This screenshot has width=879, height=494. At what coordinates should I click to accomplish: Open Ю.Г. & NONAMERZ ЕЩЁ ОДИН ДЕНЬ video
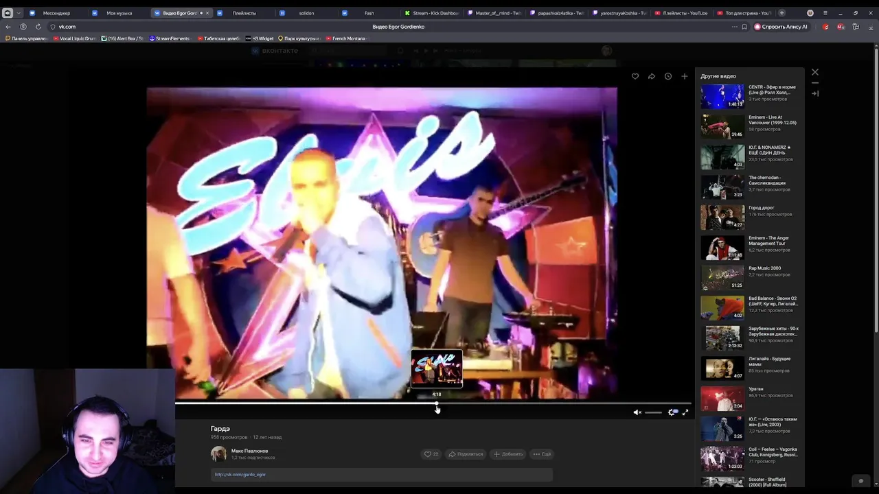tap(749, 156)
